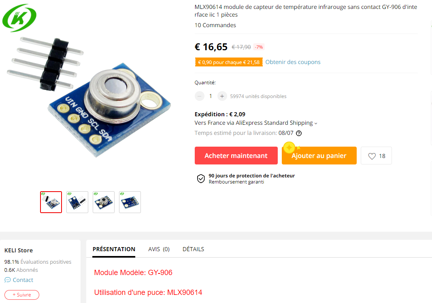This screenshot has height=303, width=432.
Task: Switch to the AVIS (0) tab
Action: coord(159,249)
